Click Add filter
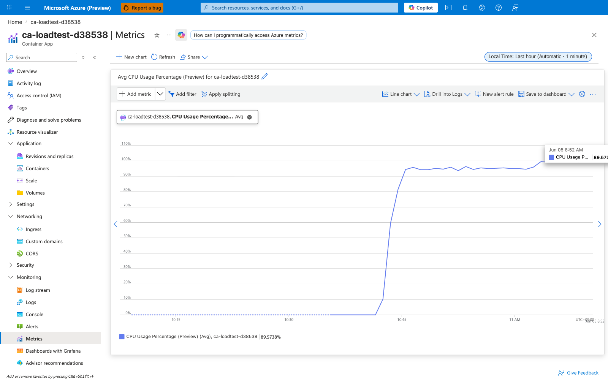The width and height of the screenshot is (608, 380). coord(182,94)
